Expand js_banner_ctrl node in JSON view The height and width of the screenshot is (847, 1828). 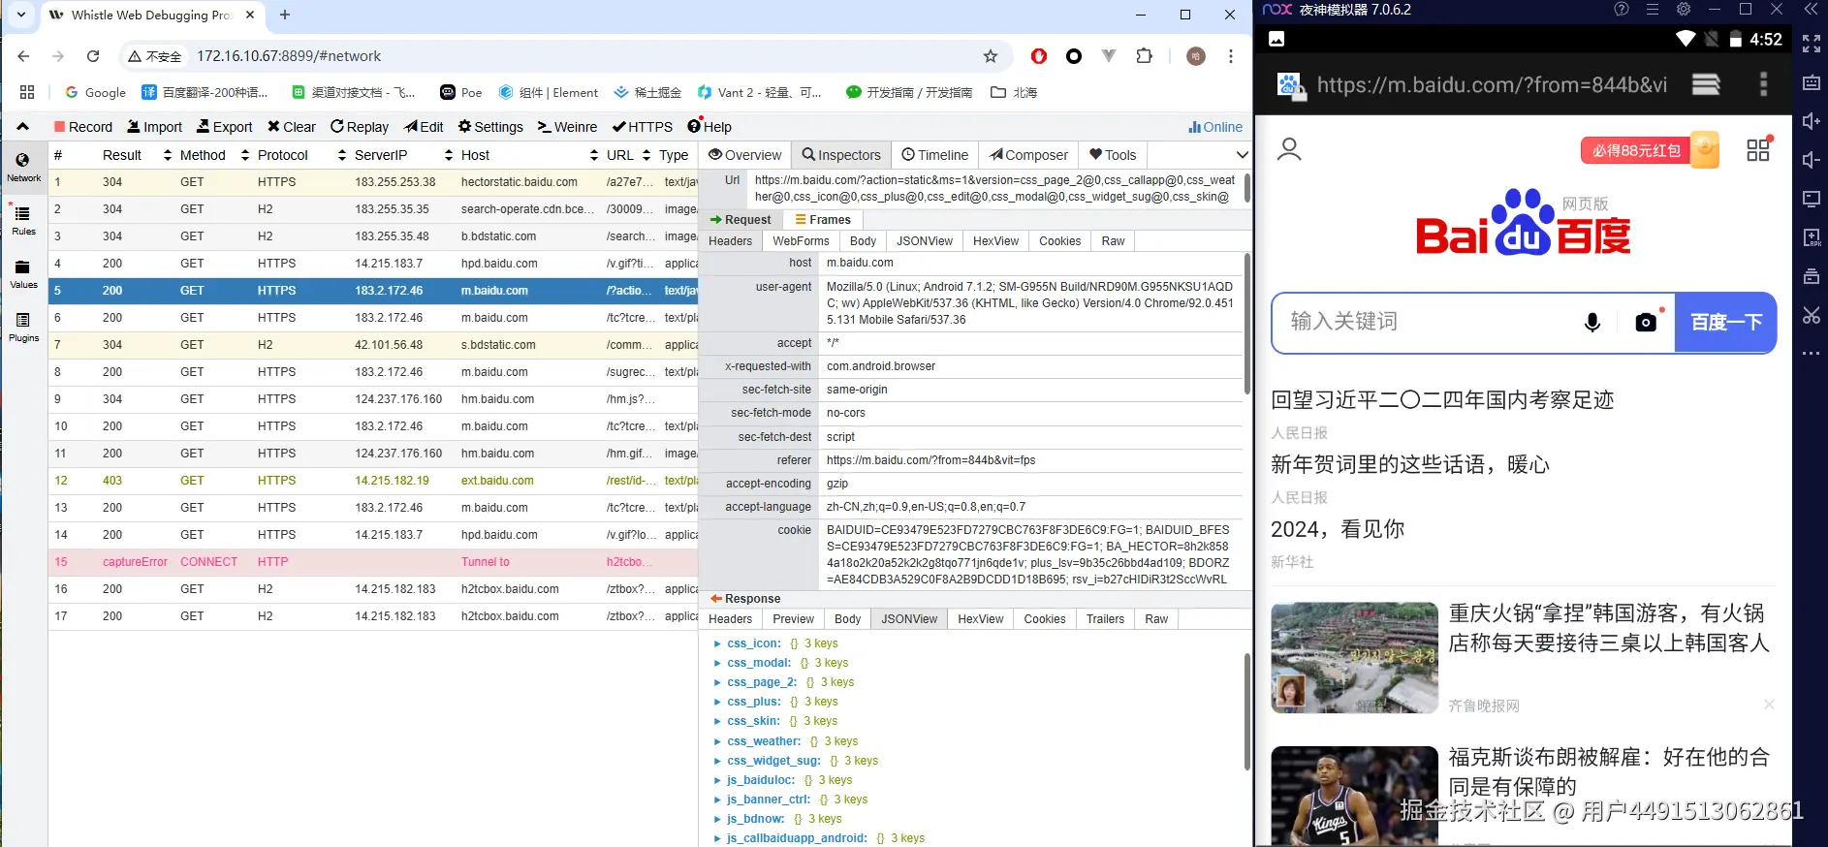coord(717,800)
